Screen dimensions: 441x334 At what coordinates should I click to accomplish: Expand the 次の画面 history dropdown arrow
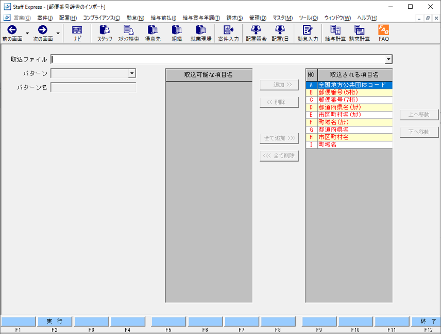click(x=58, y=33)
